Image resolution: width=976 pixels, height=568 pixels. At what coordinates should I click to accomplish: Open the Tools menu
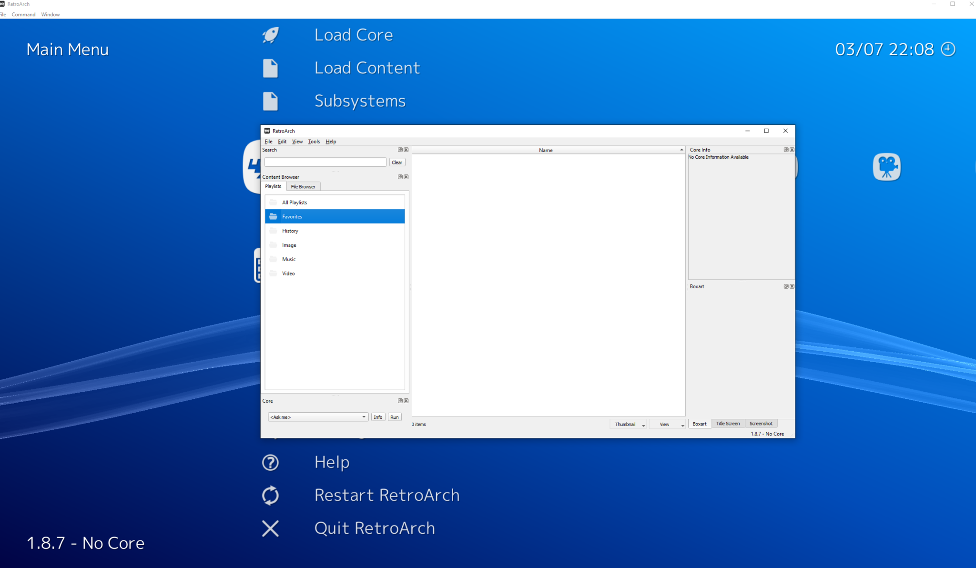coord(314,142)
